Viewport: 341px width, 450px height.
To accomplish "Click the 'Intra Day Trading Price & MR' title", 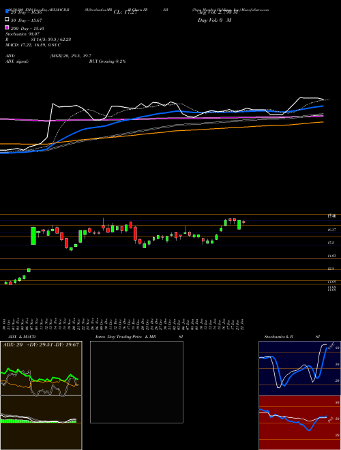I will (x=125, y=337).
